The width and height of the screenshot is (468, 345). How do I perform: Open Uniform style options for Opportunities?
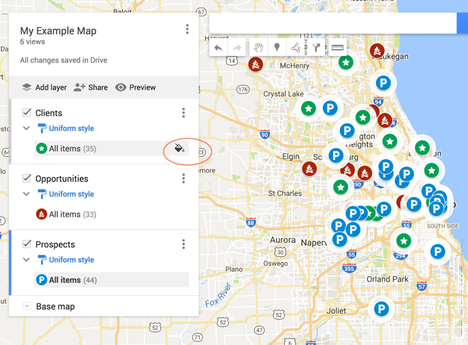(x=72, y=194)
